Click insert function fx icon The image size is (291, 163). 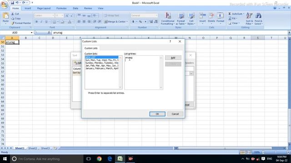(x=49, y=33)
